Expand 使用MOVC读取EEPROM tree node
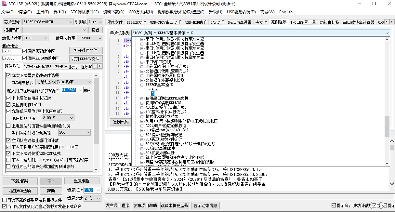 pyautogui.click(x=142, y=103)
